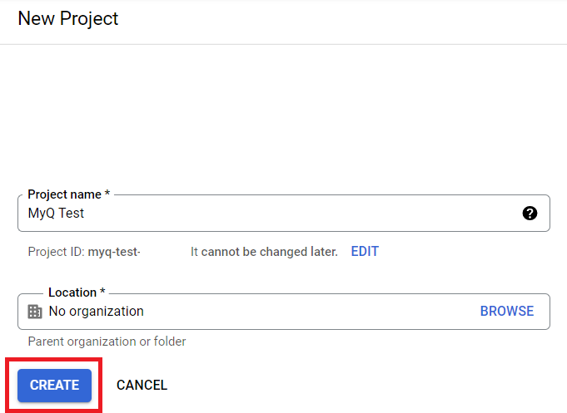The width and height of the screenshot is (567, 413).
Task: Click the blue CREATE button
Action: coord(55,386)
